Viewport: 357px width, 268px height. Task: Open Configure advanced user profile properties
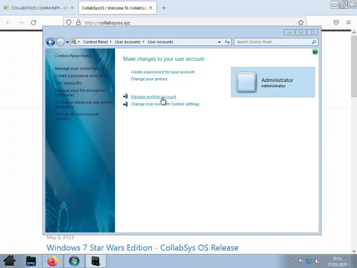coord(84,104)
